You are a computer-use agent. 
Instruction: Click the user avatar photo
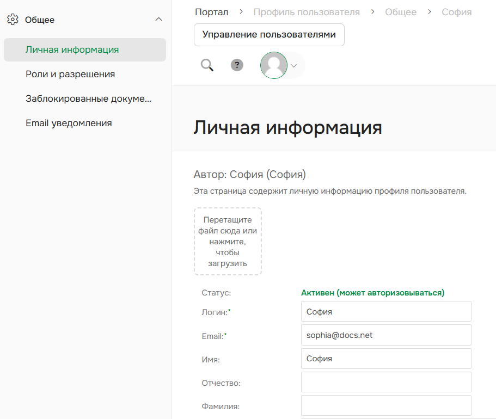point(274,65)
